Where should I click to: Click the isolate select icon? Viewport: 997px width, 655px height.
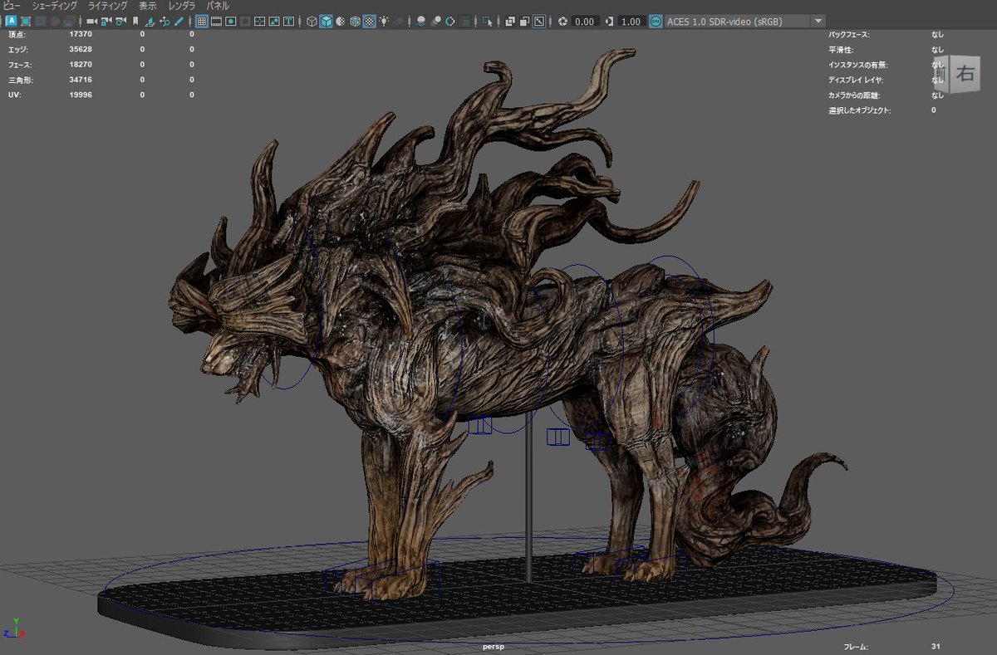pos(488,21)
